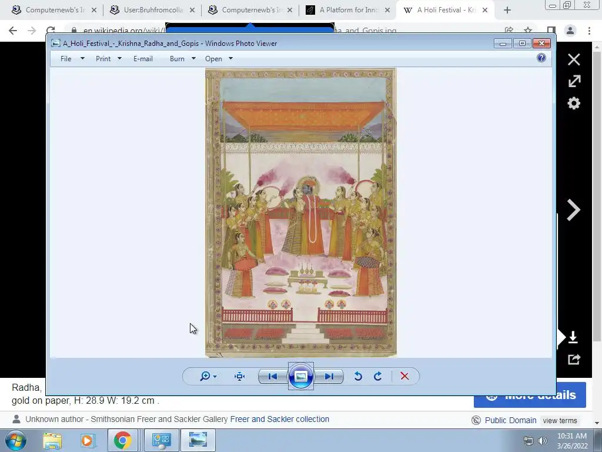Screen dimensions: 602x452
Task: Open the Print menu
Action: tap(103, 58)
